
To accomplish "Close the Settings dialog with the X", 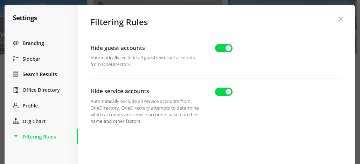I will coord(341,19).
